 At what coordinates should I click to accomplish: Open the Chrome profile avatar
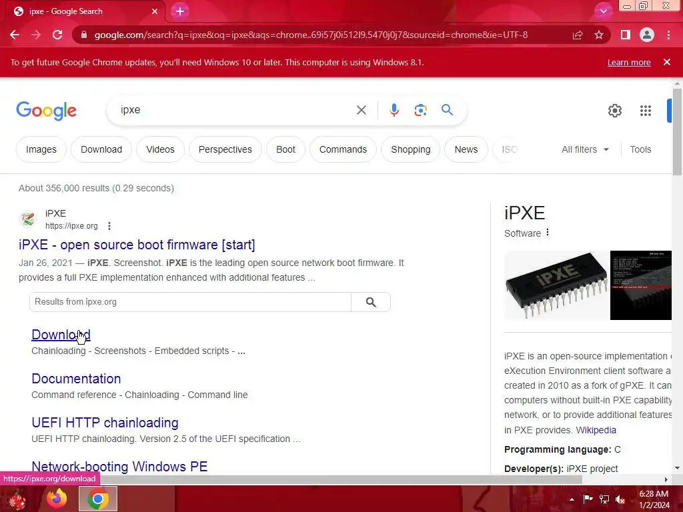coord(647,35)
